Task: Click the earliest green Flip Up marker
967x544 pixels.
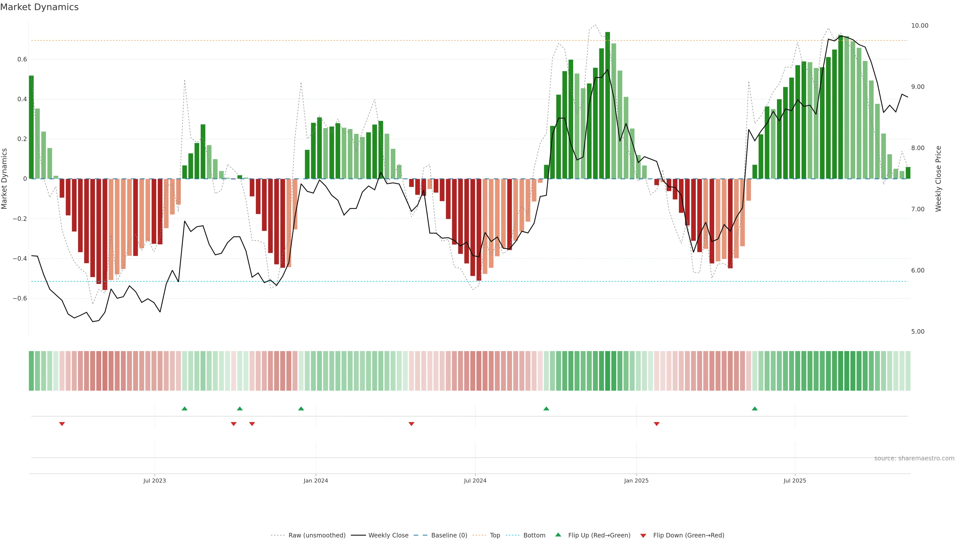Action: (184, 409)
